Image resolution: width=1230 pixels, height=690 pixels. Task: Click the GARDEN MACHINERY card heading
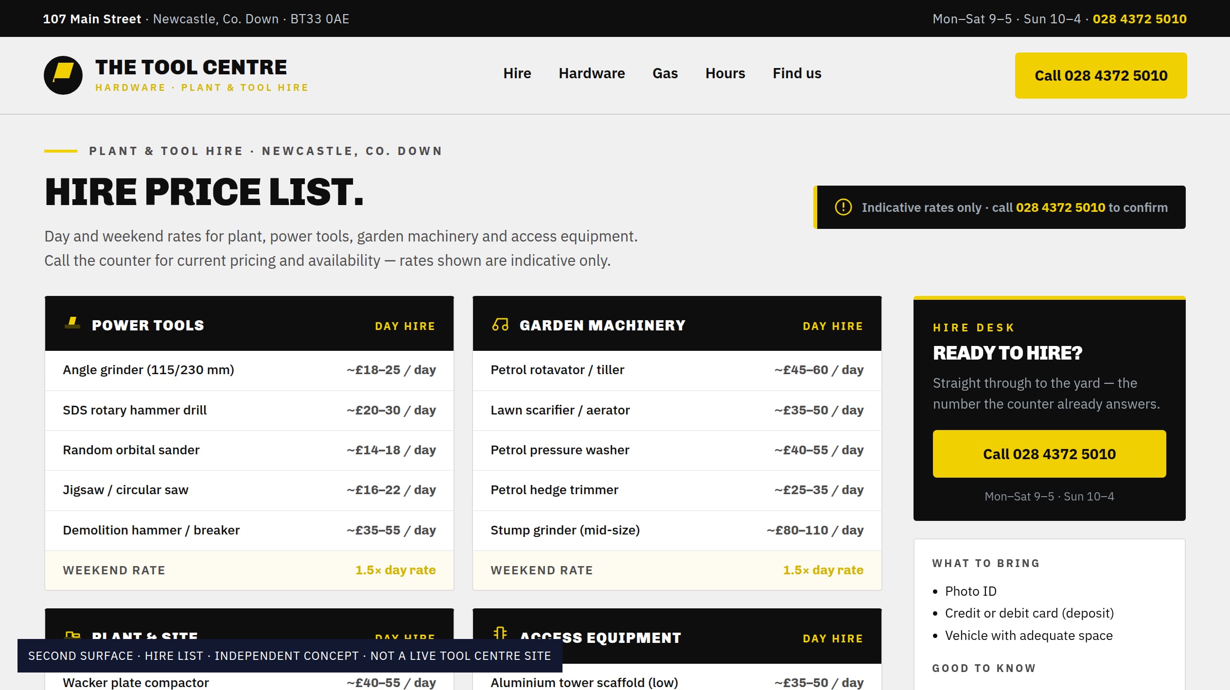tap(602, 326)
